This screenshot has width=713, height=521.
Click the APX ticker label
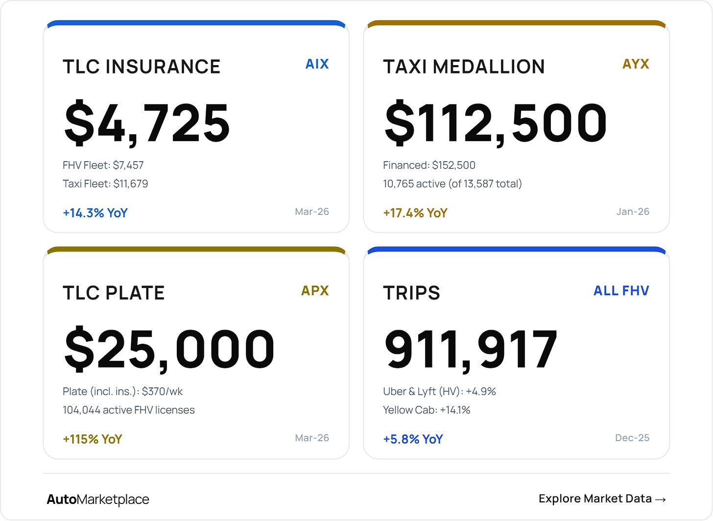tap(315, 290)
